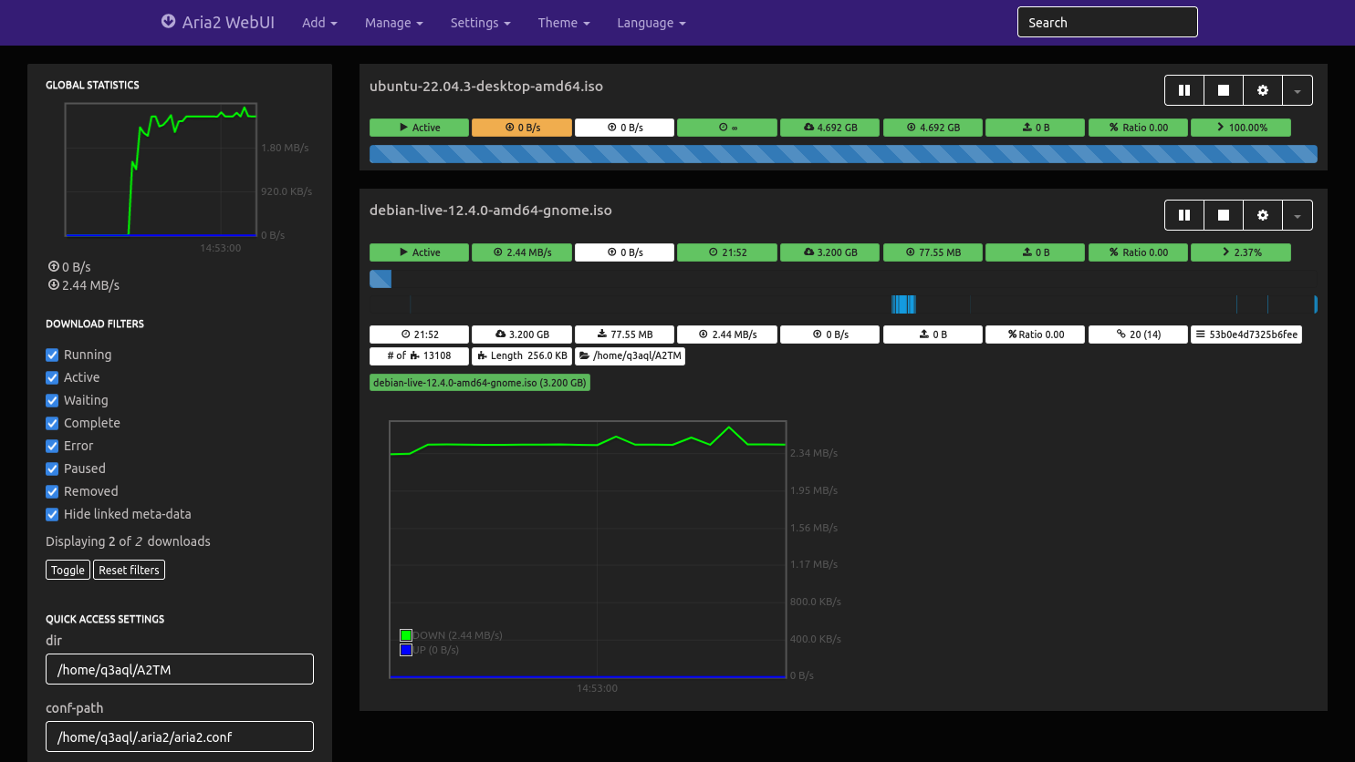This screenshot has height=762, width=1355.
Task: Click ubuntu's Ratio 0.00 badge
Action: click(1138, 128)
